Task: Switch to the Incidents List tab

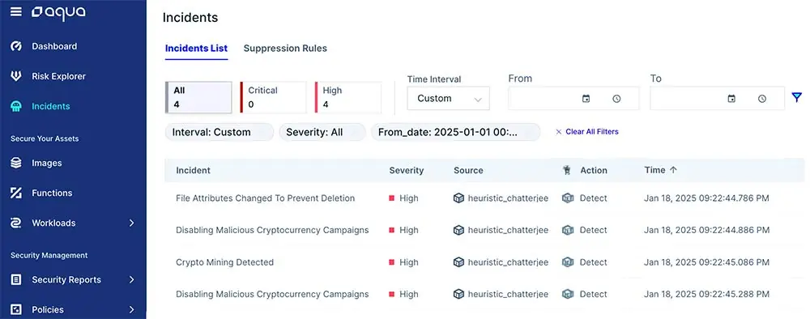Action: (196, 49)
